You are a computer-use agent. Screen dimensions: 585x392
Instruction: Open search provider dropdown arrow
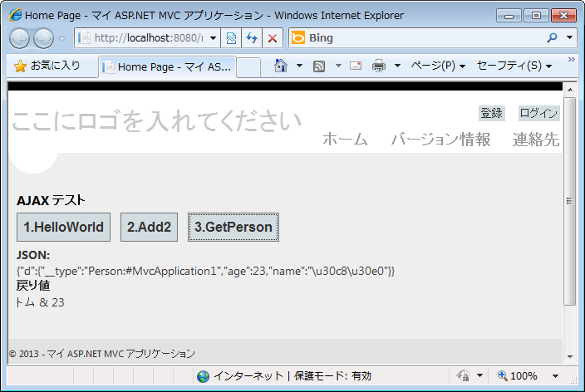(x=569, y=37)
